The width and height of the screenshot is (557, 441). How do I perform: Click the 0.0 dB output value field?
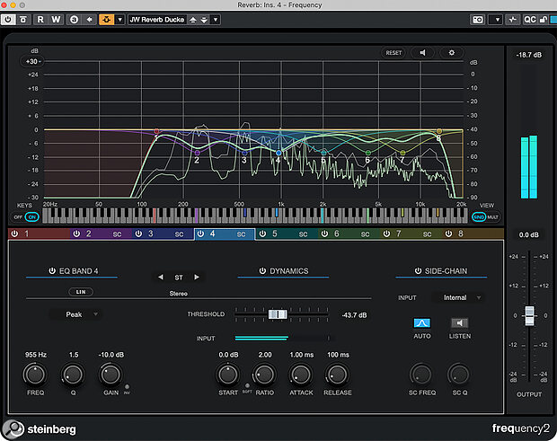click(529, 234)
